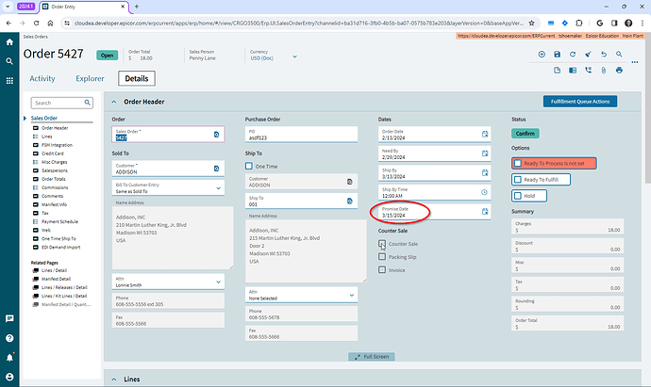651x387 pixels.
Task: Open the user profile icon in the sidebar
Action: pyautogui.click(x=9, y=377)
